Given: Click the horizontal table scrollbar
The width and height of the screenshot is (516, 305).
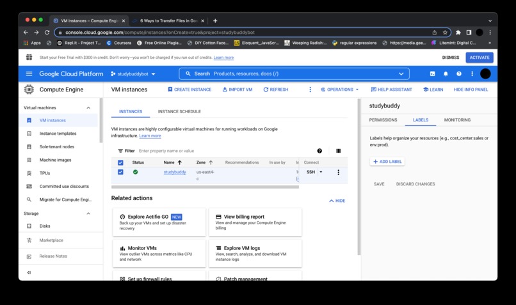Looking at the screenshot, I should (x=205, y=187).
